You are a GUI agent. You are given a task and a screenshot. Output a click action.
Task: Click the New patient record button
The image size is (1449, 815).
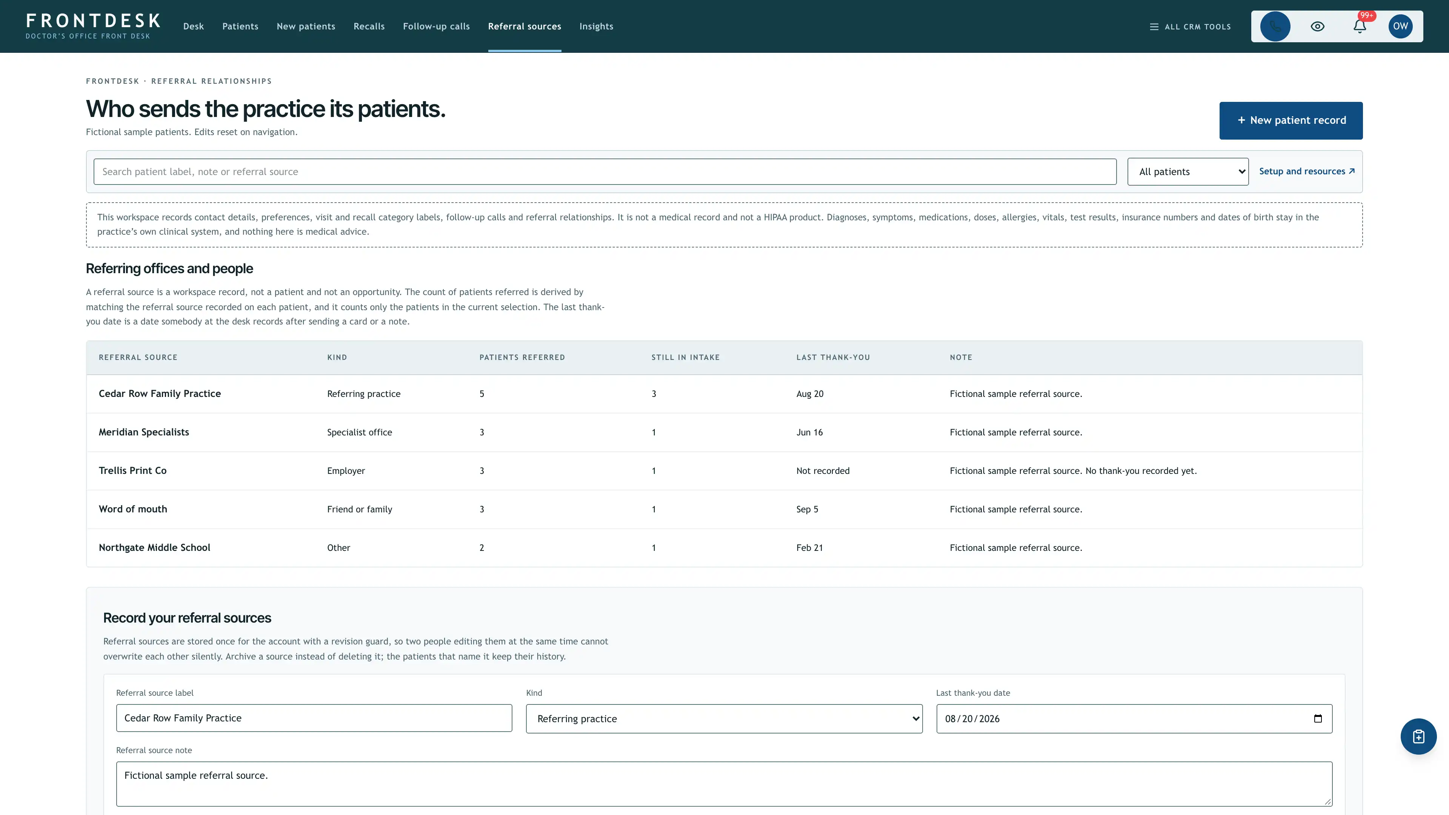[x=1291, y=120]
